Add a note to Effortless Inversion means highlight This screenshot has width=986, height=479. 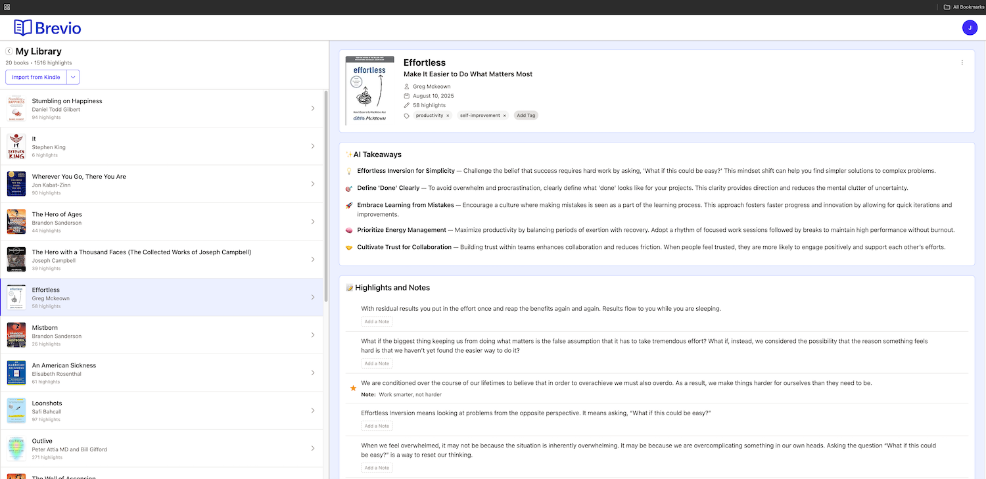pos(377,426)
